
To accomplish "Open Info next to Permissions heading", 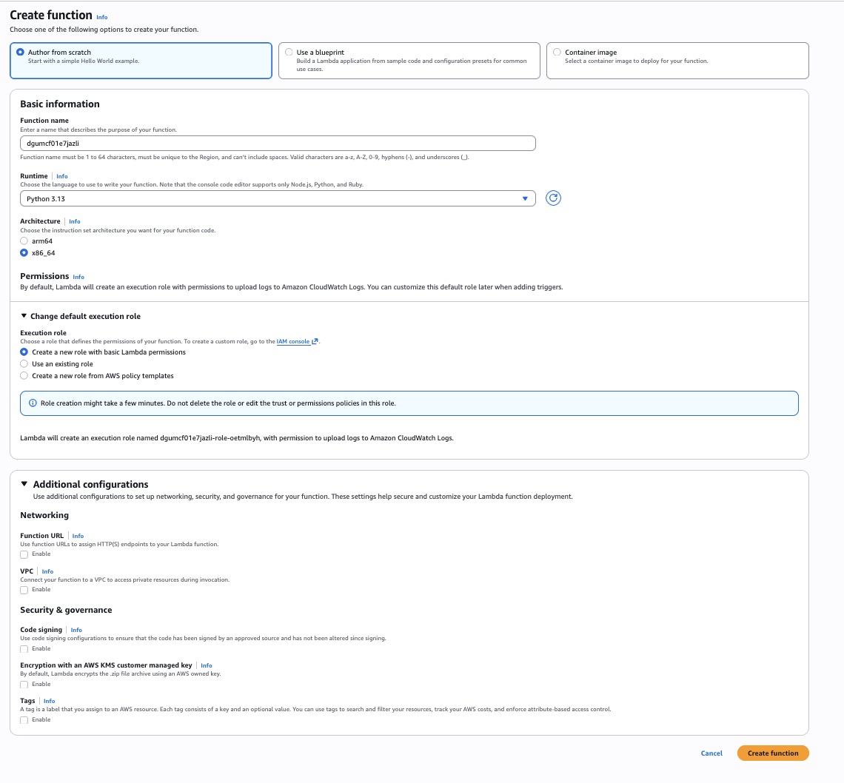I will click(x=78, y=277).
